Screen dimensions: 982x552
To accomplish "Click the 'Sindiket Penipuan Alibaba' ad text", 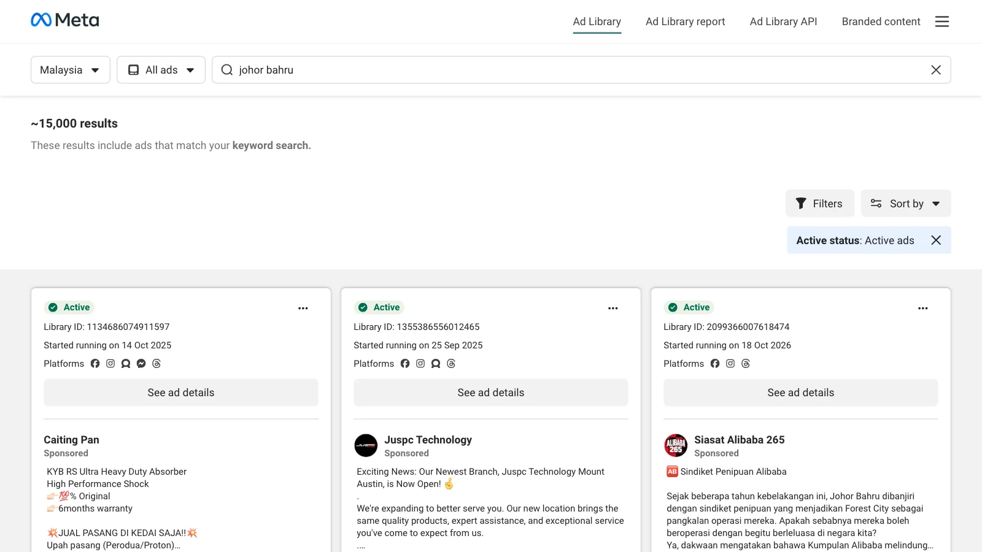I will coord(733,472).
